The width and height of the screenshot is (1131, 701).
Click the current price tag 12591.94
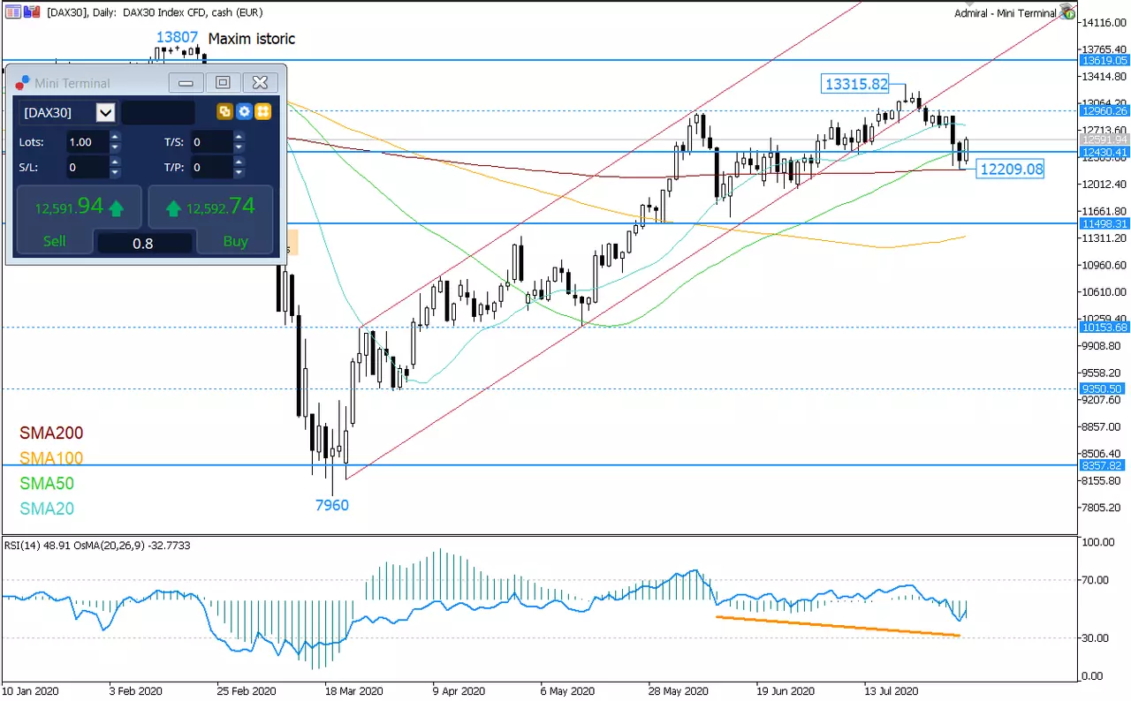(x=1104, y=139)
